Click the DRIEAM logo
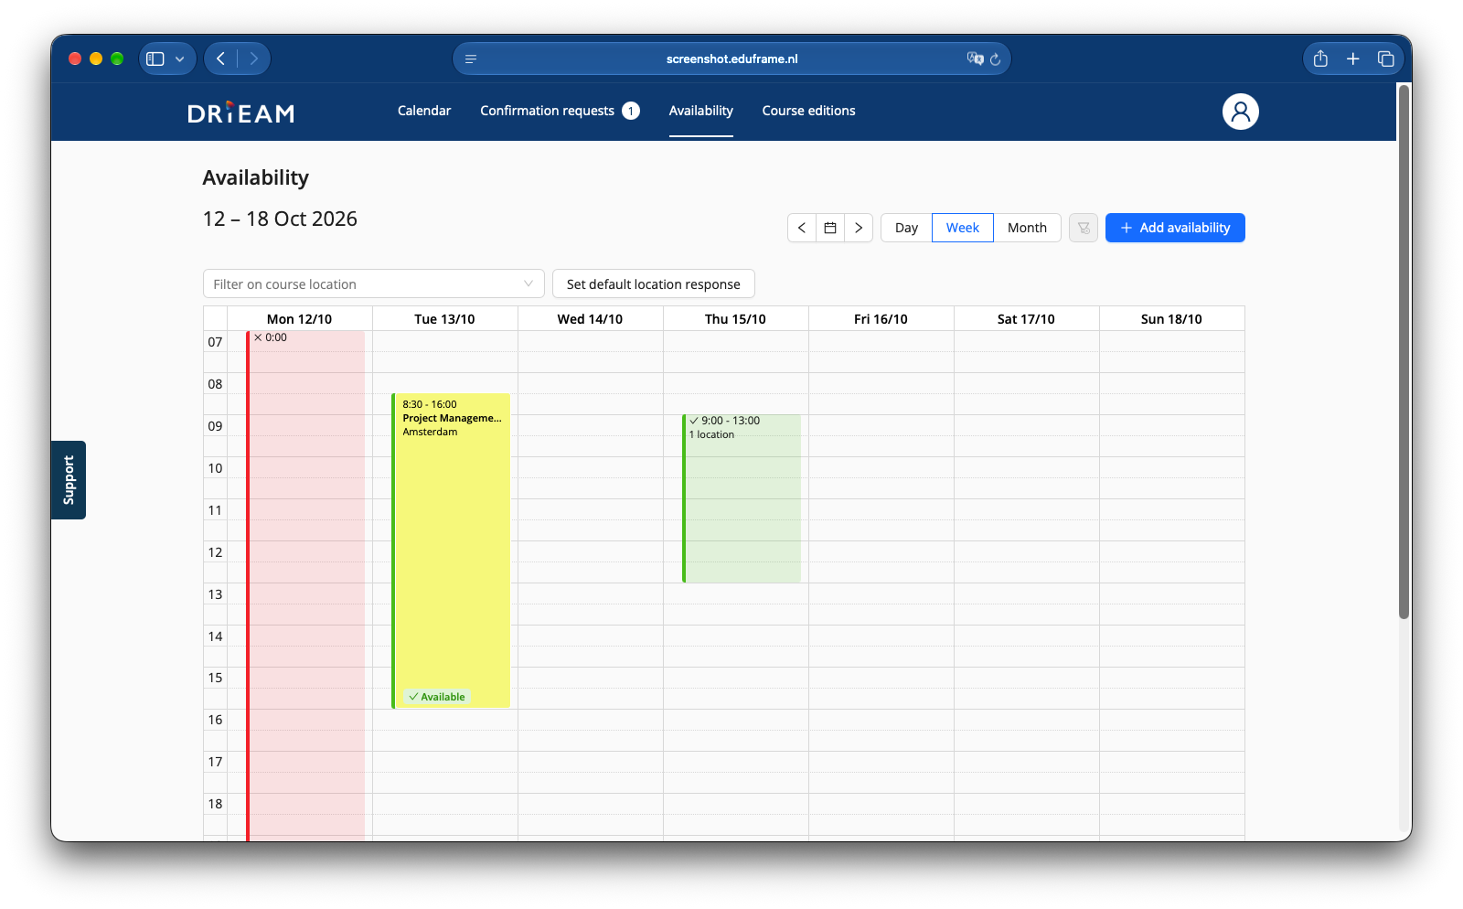 (x=241, y=112)
